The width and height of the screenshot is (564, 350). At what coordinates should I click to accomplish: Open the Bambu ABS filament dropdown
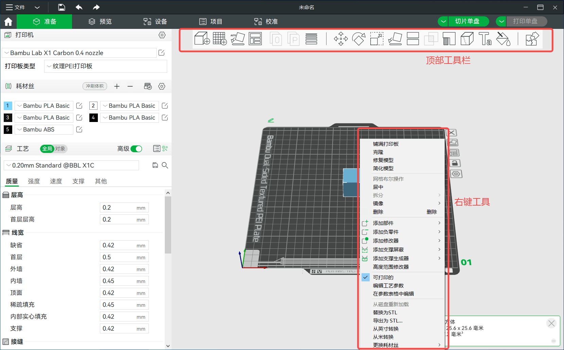coord(44,129)
